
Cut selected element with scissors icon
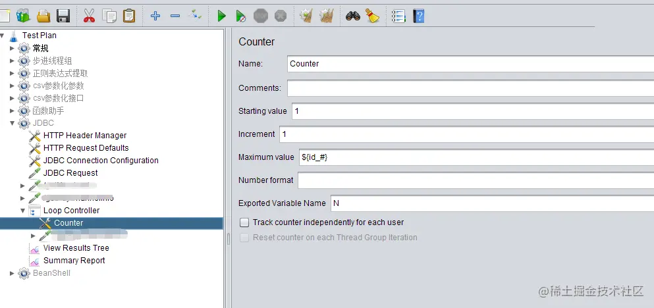[89, 16]
